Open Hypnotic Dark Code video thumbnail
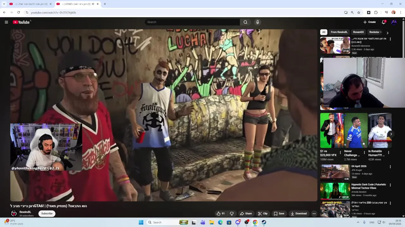The width and height of the screenshot is (405, 227). pyautogui.click(x=335, y=191)
